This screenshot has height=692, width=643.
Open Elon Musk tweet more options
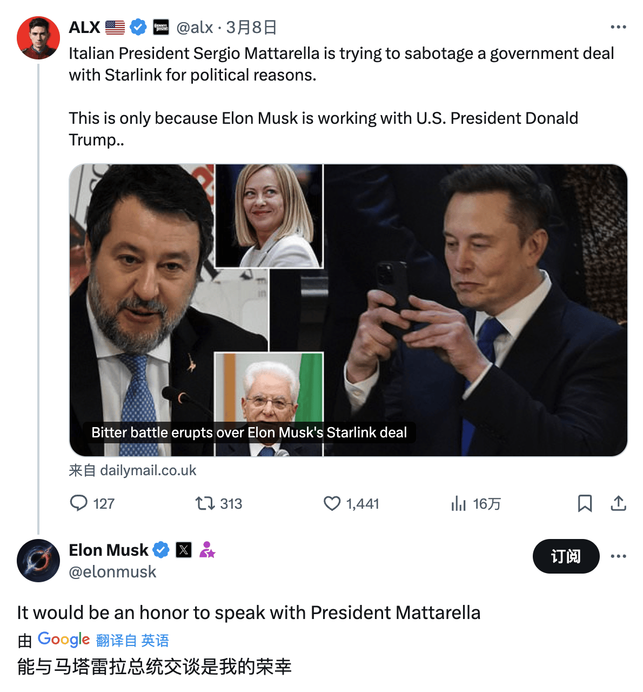coord(618,556)
